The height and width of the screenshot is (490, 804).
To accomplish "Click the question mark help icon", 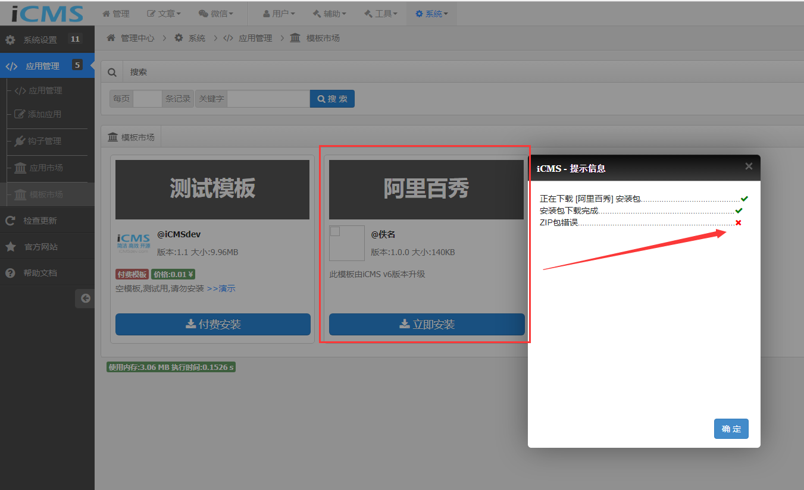I will point(10,273).
